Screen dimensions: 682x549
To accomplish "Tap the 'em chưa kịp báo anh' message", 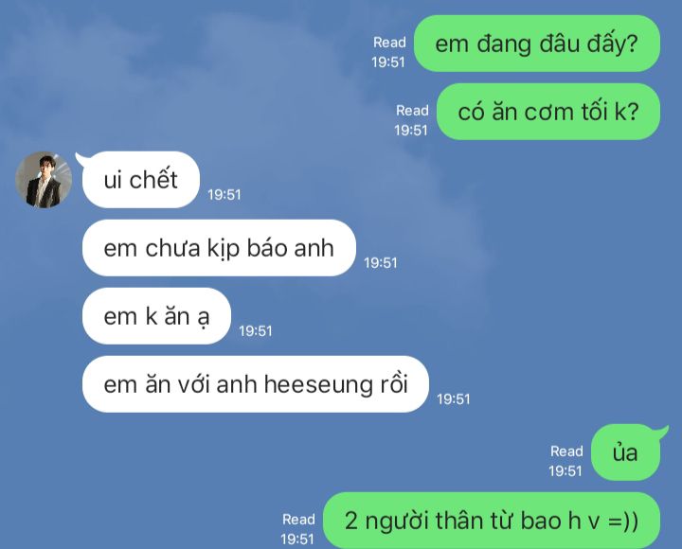I will click(x=219, y=248).
